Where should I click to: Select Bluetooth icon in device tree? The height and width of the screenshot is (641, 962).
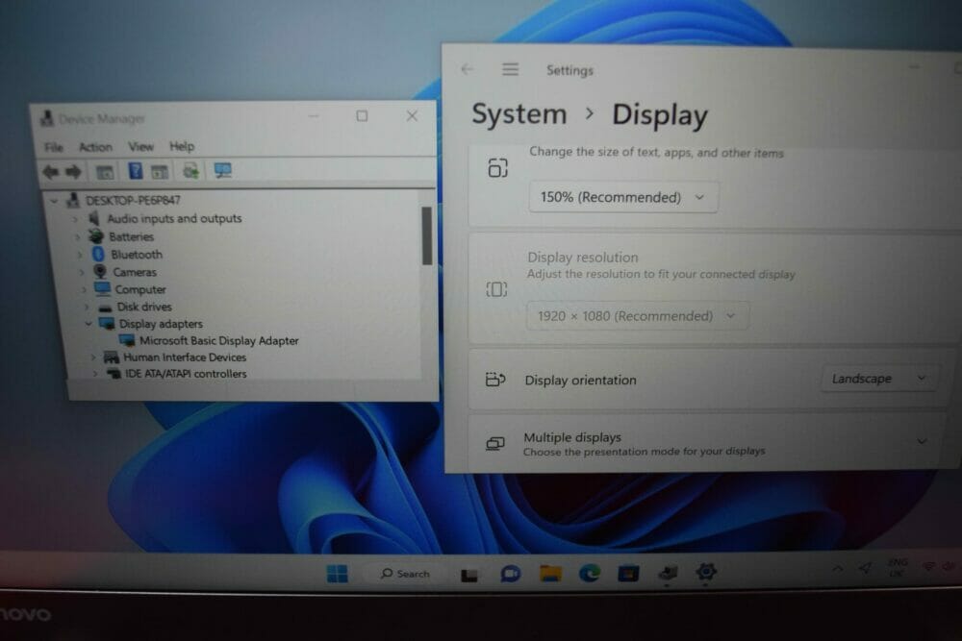[x=98, y=254]
